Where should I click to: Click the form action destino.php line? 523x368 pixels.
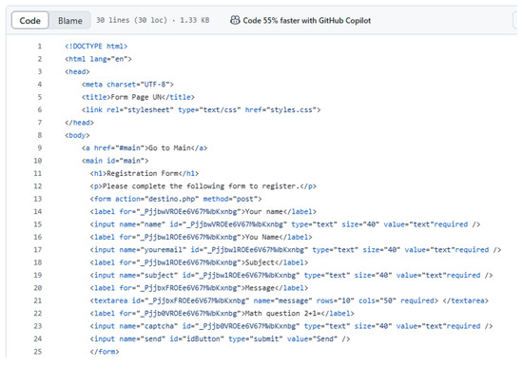(176, 199)
